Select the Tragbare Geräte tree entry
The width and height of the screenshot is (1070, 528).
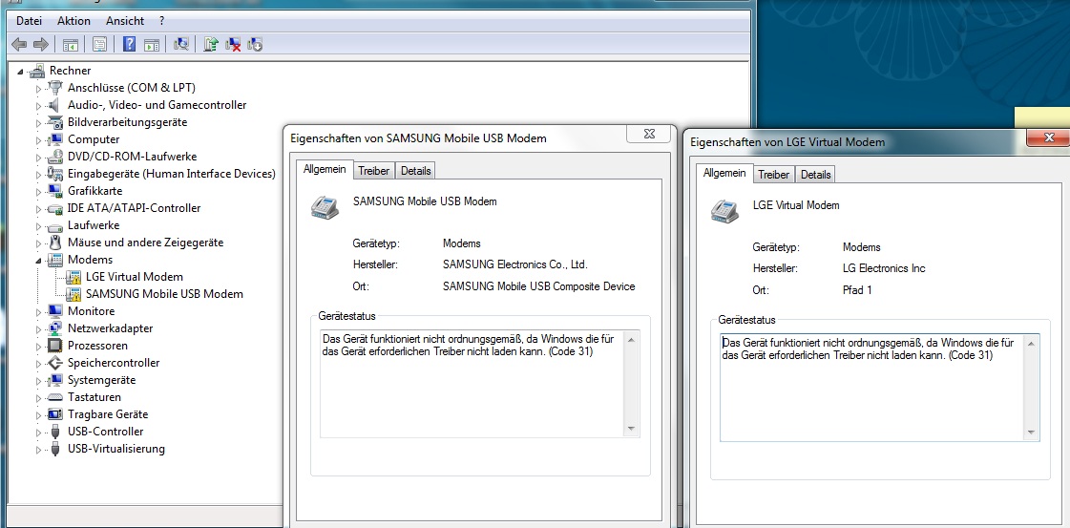(108, 414)
